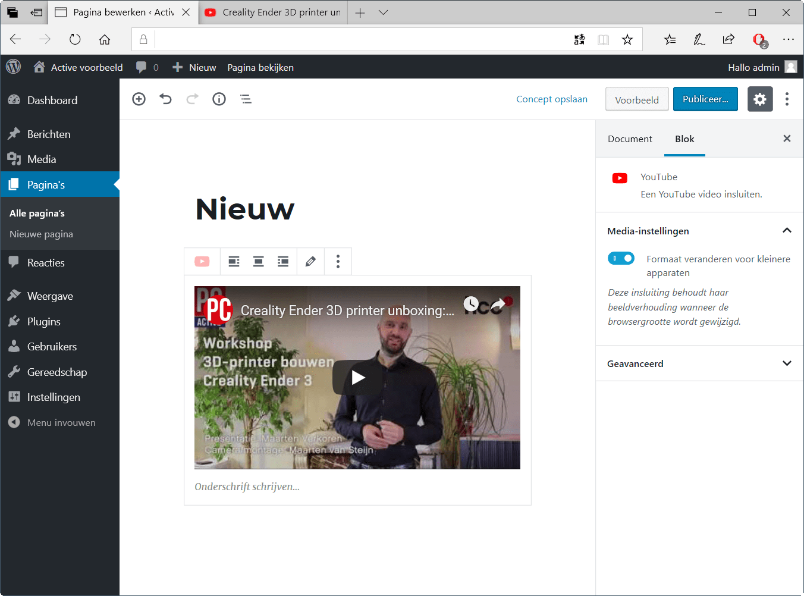Click Nieuw in the admin bar
The image size is (804, 596).
click(x=194, y=67)
